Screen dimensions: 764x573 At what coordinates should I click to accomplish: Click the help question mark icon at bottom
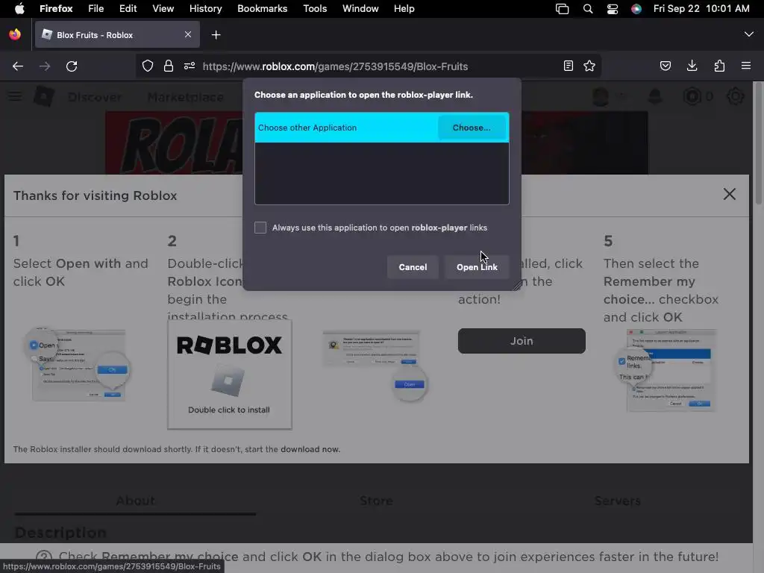pos(44,557)
